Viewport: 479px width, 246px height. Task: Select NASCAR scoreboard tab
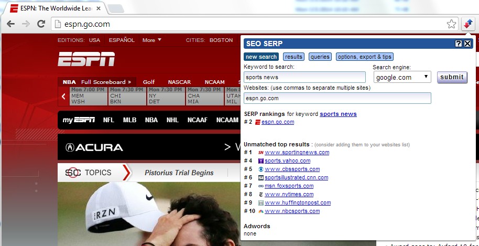coord(179,82)
